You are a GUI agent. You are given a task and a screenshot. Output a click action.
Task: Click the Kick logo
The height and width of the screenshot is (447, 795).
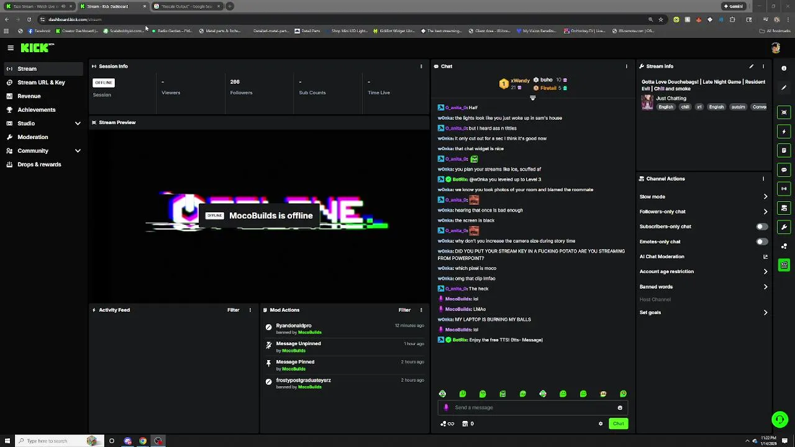(37, 48)
